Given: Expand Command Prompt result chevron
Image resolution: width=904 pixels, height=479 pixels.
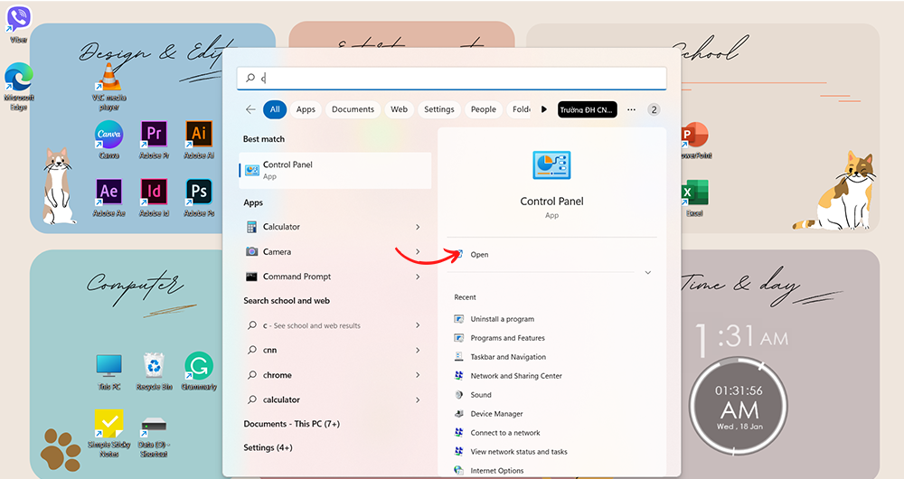Looking at the screenshot, I should (418, 277).
